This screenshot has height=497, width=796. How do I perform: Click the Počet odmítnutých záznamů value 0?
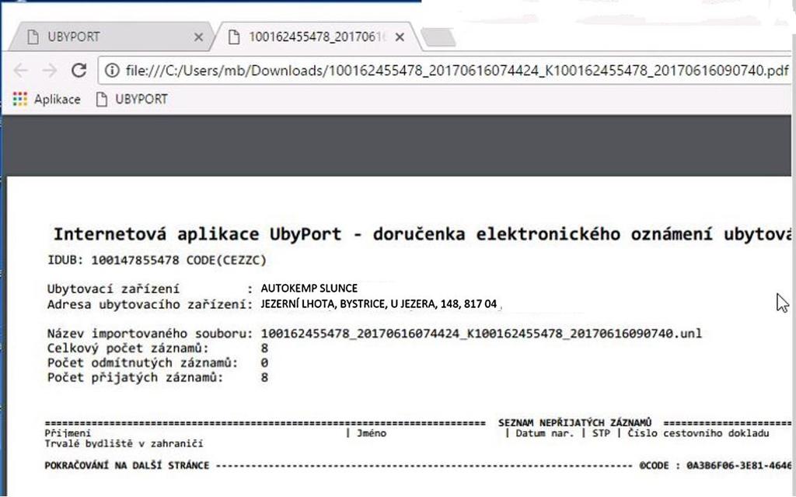pyautogui.click(x=264, y=363)
